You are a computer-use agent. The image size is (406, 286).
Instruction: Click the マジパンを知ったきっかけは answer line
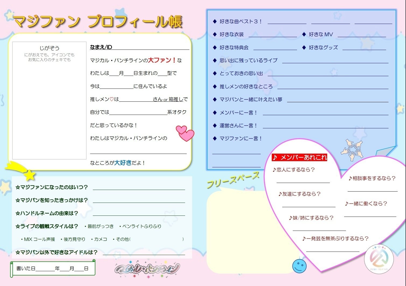pyautogui.click(x=139, y=200)
